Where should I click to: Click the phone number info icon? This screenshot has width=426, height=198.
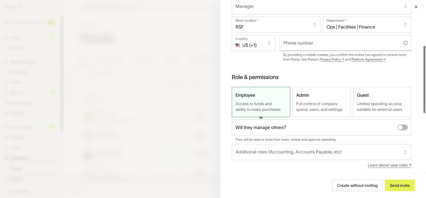pos(405,43)
